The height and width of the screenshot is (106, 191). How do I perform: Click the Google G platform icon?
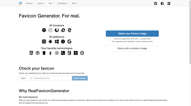tap(69, 41)
